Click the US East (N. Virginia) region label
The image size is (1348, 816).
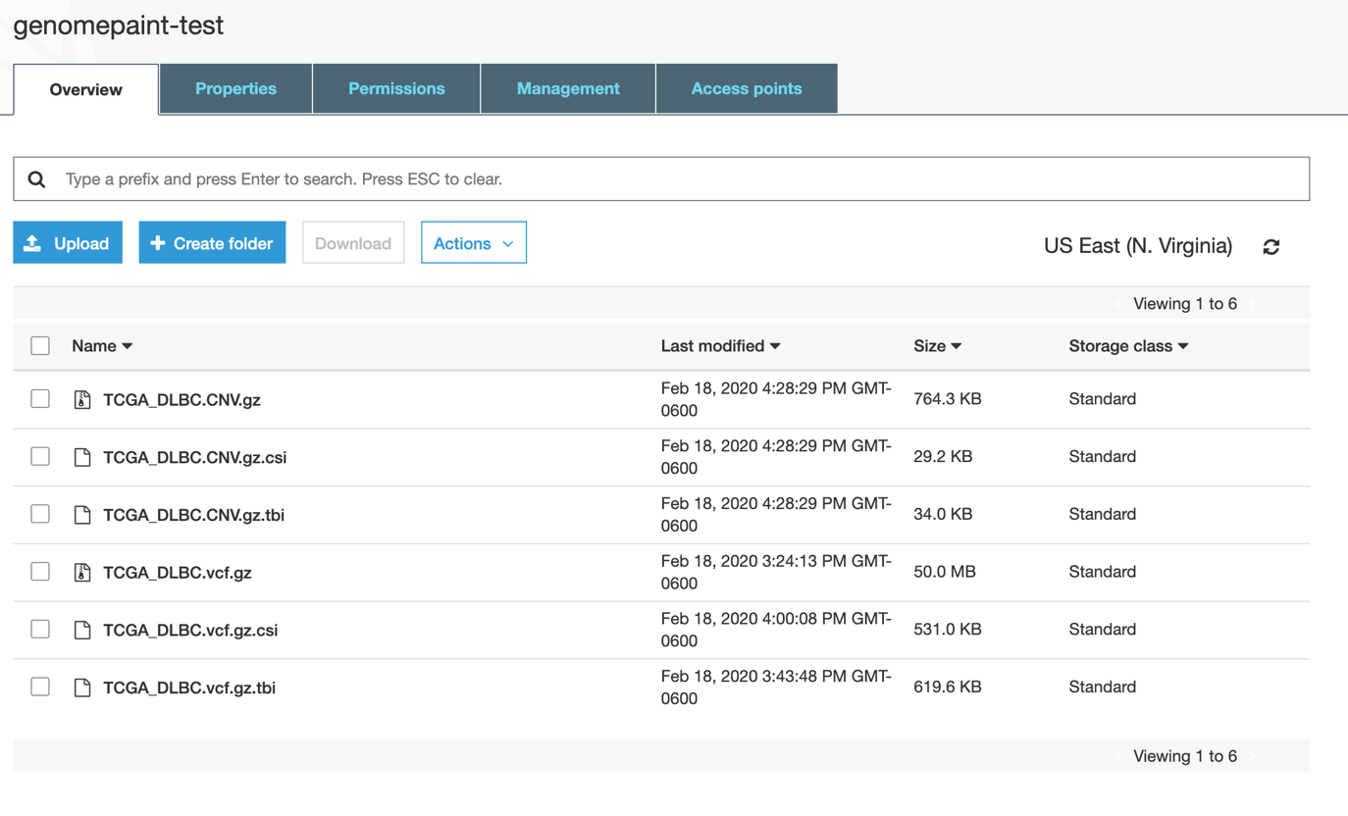pyautogui.click(x=1138, y=246)
